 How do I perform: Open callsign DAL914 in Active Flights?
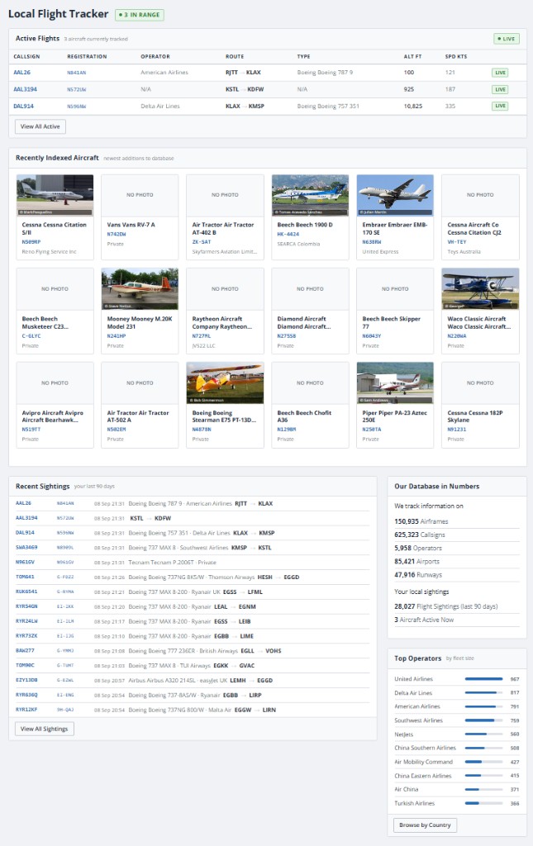click(24, 107)
